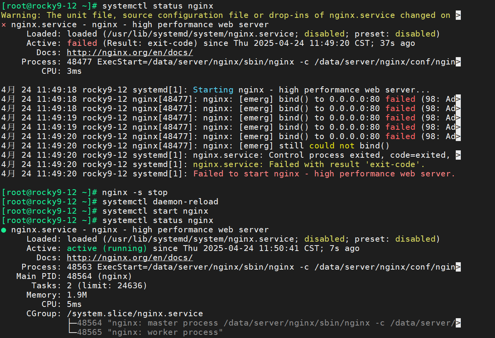Select the 'systemctl daemon-reload' command
The height and width of the screenshot is (338, 495).
160,202
